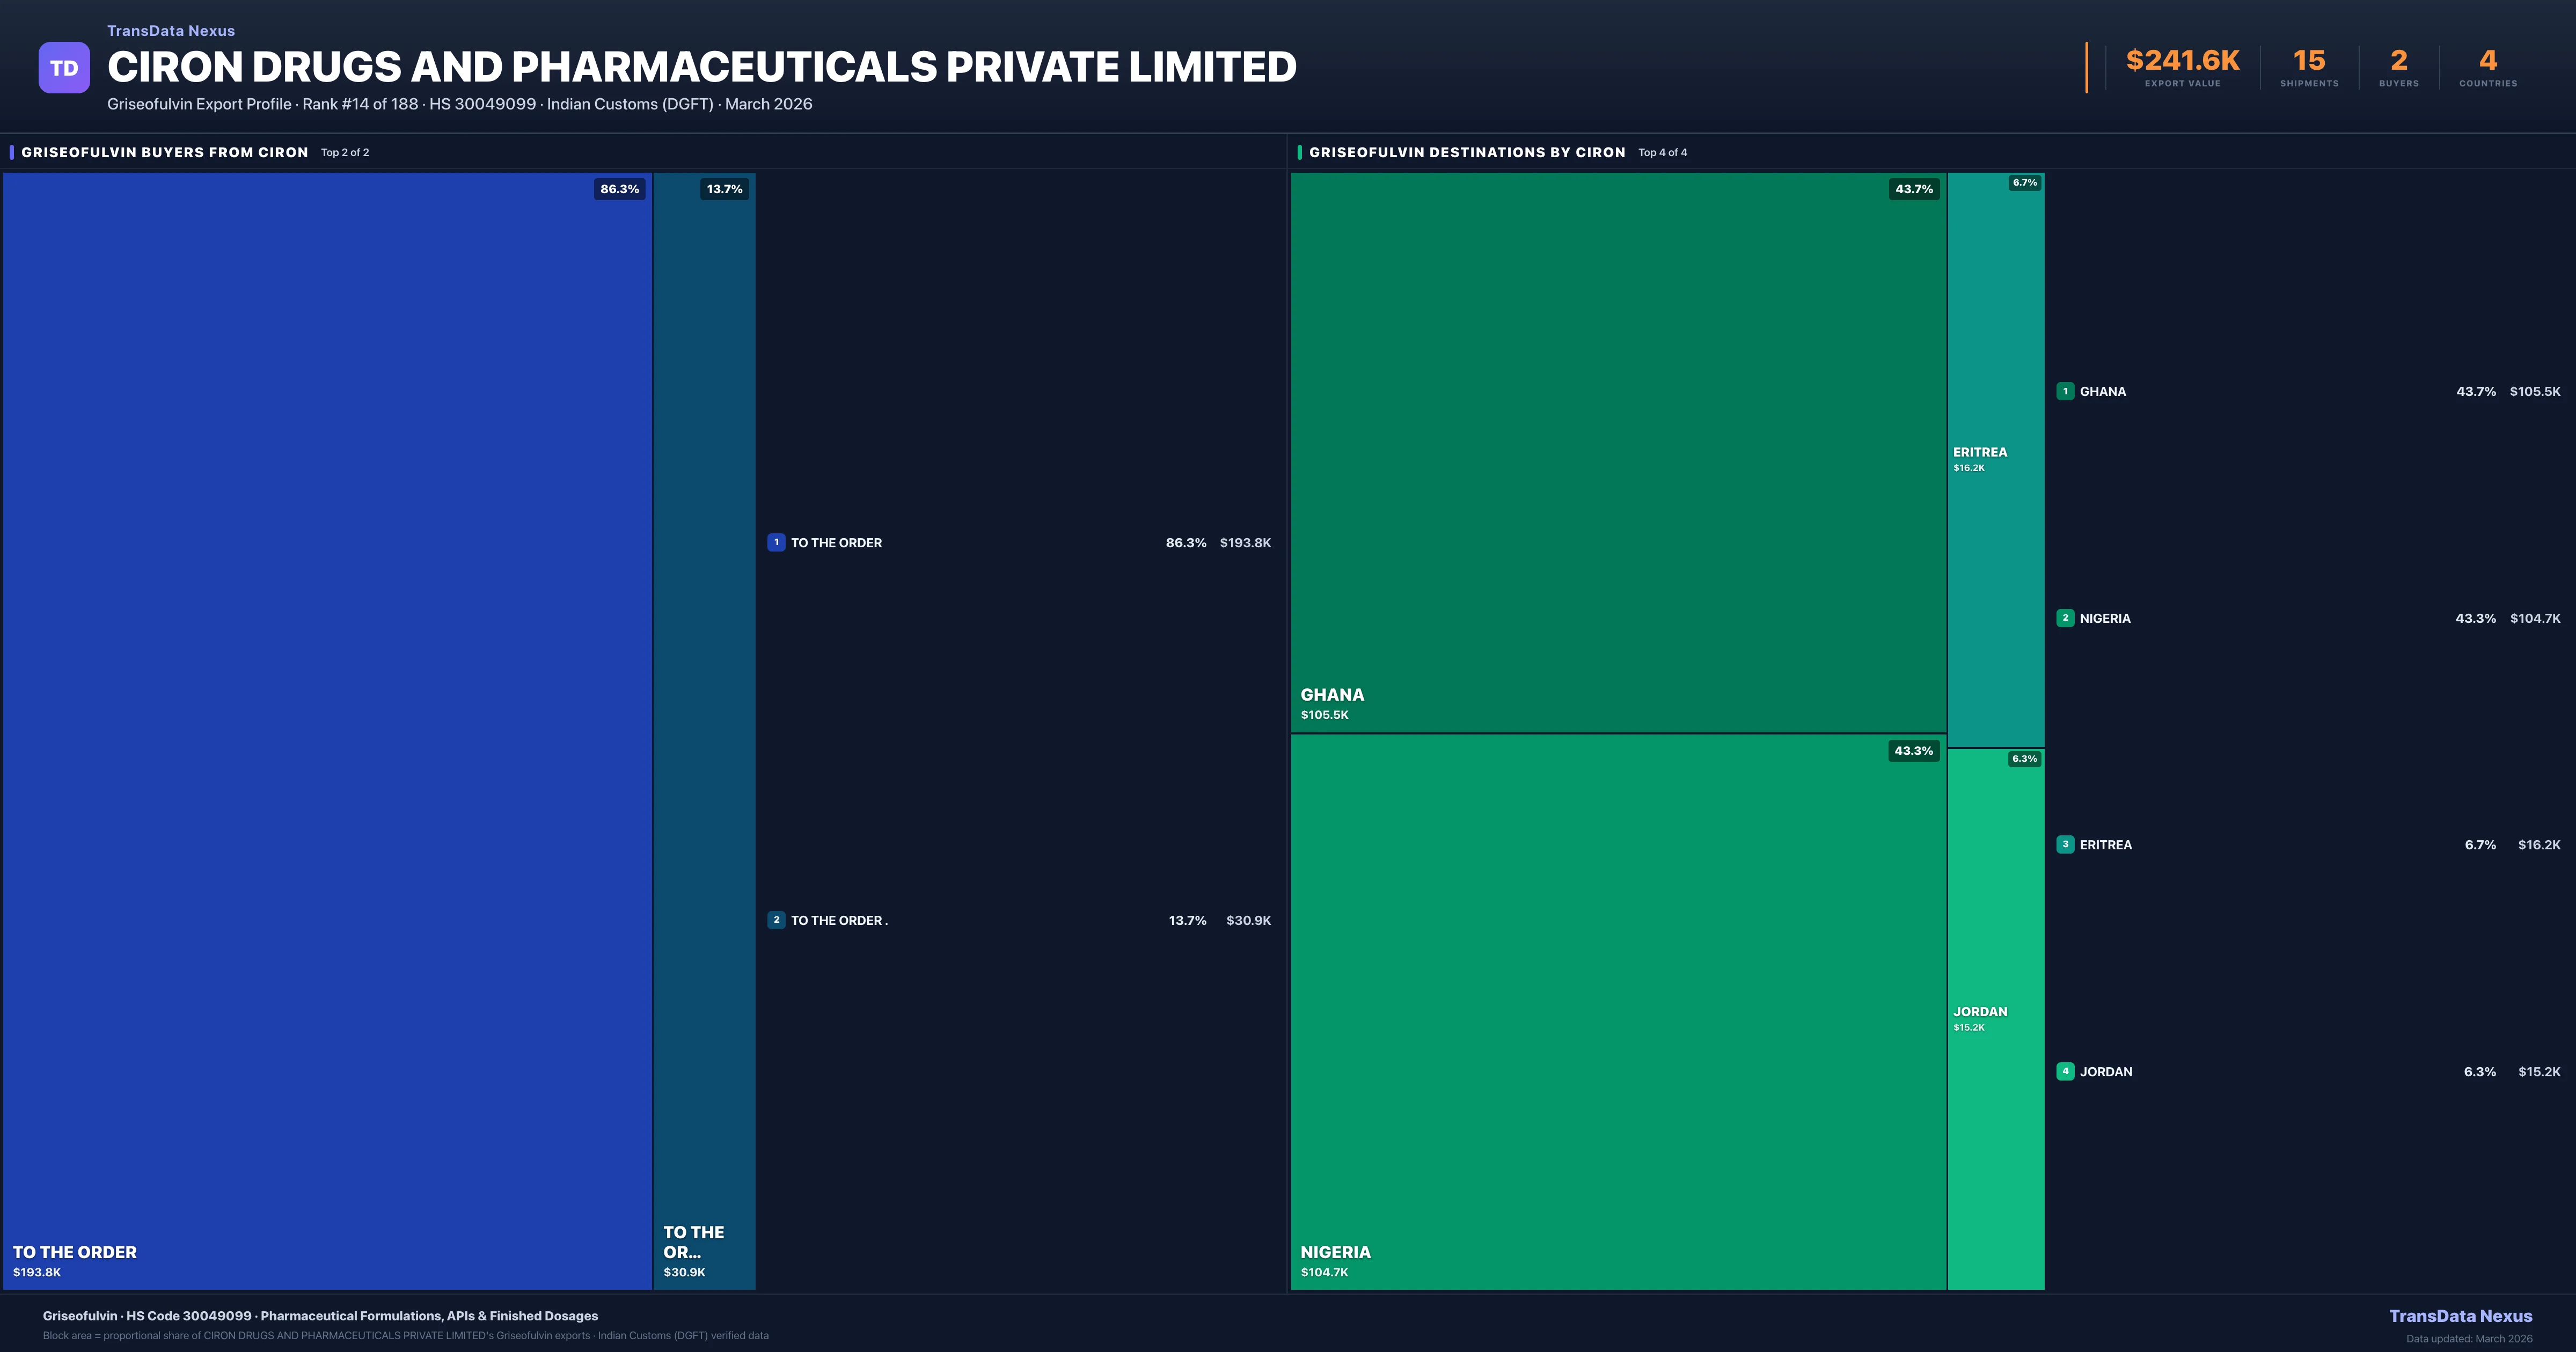Click the TransData Nexus header text

(171, 31)
